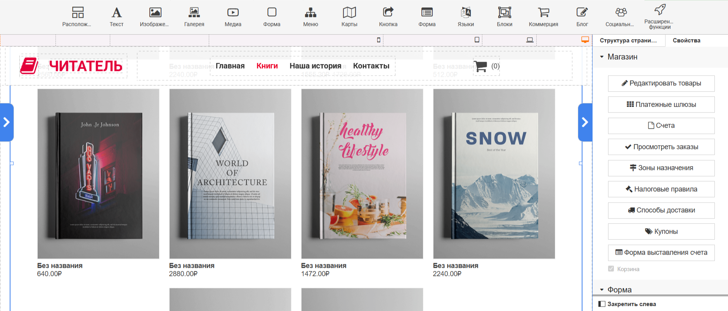Expand the left blue side panel arrow
728x311 pixels.
pyautogui.click(x=7, y=122)
